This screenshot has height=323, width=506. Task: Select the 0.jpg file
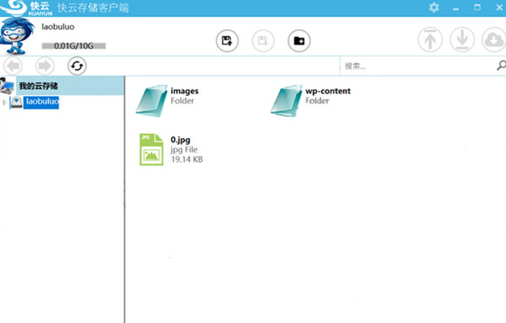point(171,149)
